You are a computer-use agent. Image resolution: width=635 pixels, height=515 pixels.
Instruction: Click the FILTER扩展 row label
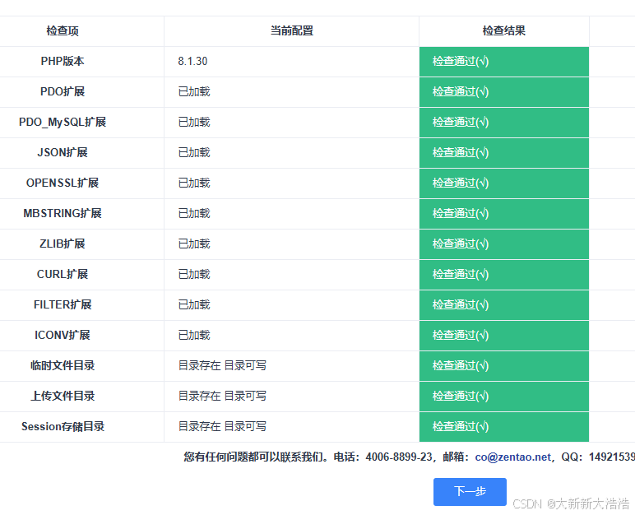(x=63, y=304)
